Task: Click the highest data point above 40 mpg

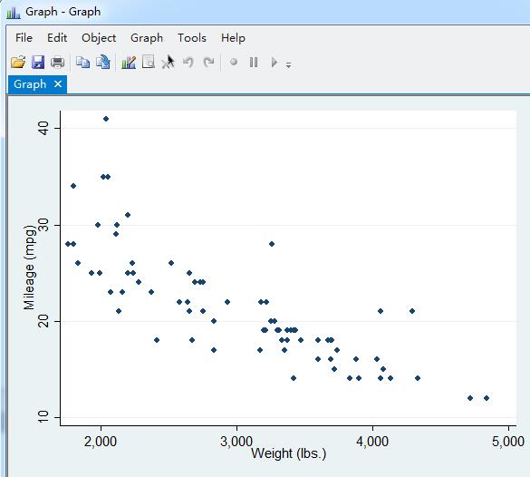Action: [106, 119]
